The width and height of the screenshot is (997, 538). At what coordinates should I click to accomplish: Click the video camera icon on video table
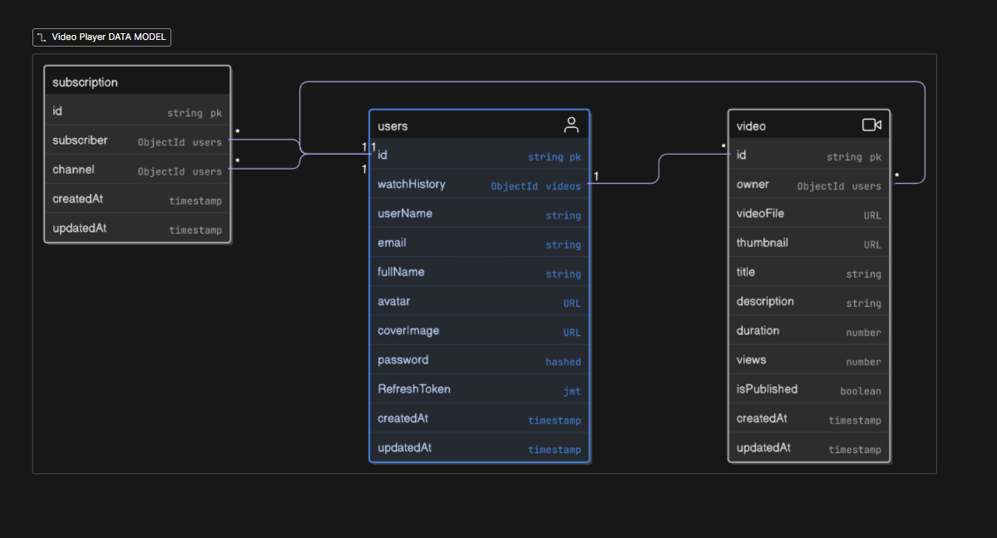coord(871,124)
